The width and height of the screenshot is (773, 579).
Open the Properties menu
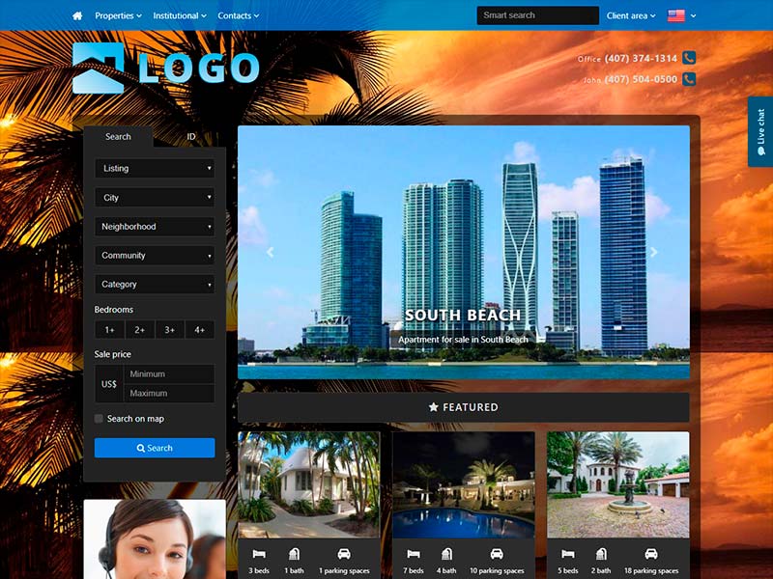click(118, 15)
